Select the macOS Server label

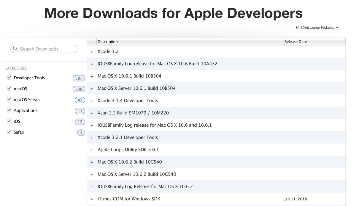(27, 99)
